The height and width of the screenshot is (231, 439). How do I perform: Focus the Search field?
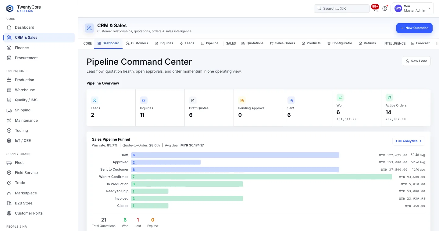coord(342,9)
